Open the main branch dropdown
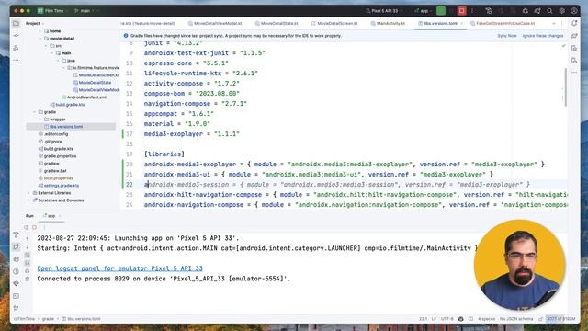This screenshot has width=588, height=331. pyautogui.click(x=85, y=11)
